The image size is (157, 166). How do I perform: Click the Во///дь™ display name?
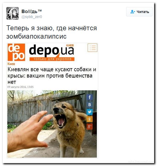point(31,11)
